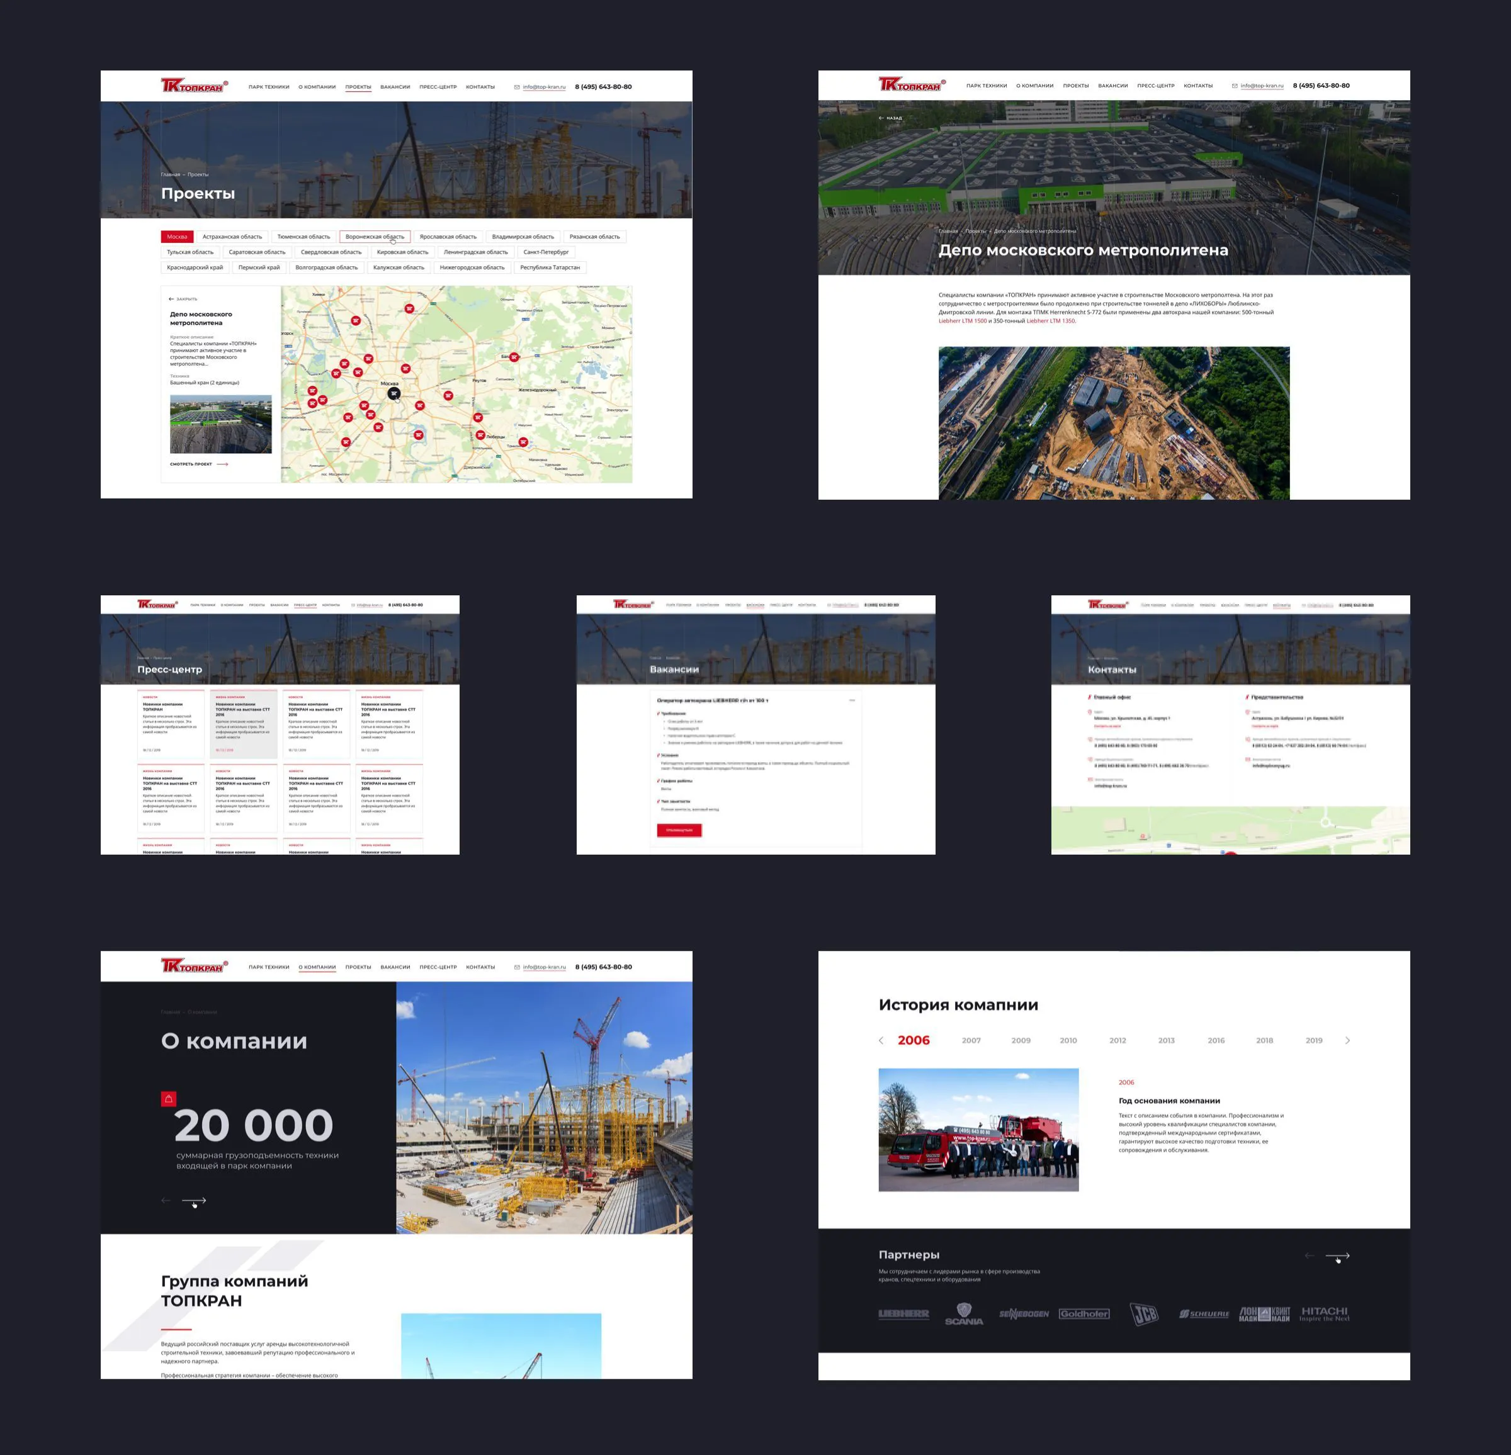
Task: Click the back arrow icon beside НАЗАД on the depot page
Action: (881, 118)
